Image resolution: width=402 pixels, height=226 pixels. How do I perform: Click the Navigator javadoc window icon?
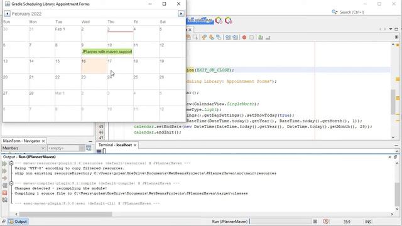click(89, 148)
